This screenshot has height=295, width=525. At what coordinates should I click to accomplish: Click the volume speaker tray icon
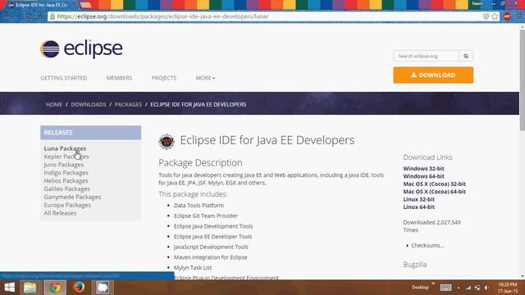point(486,288)
